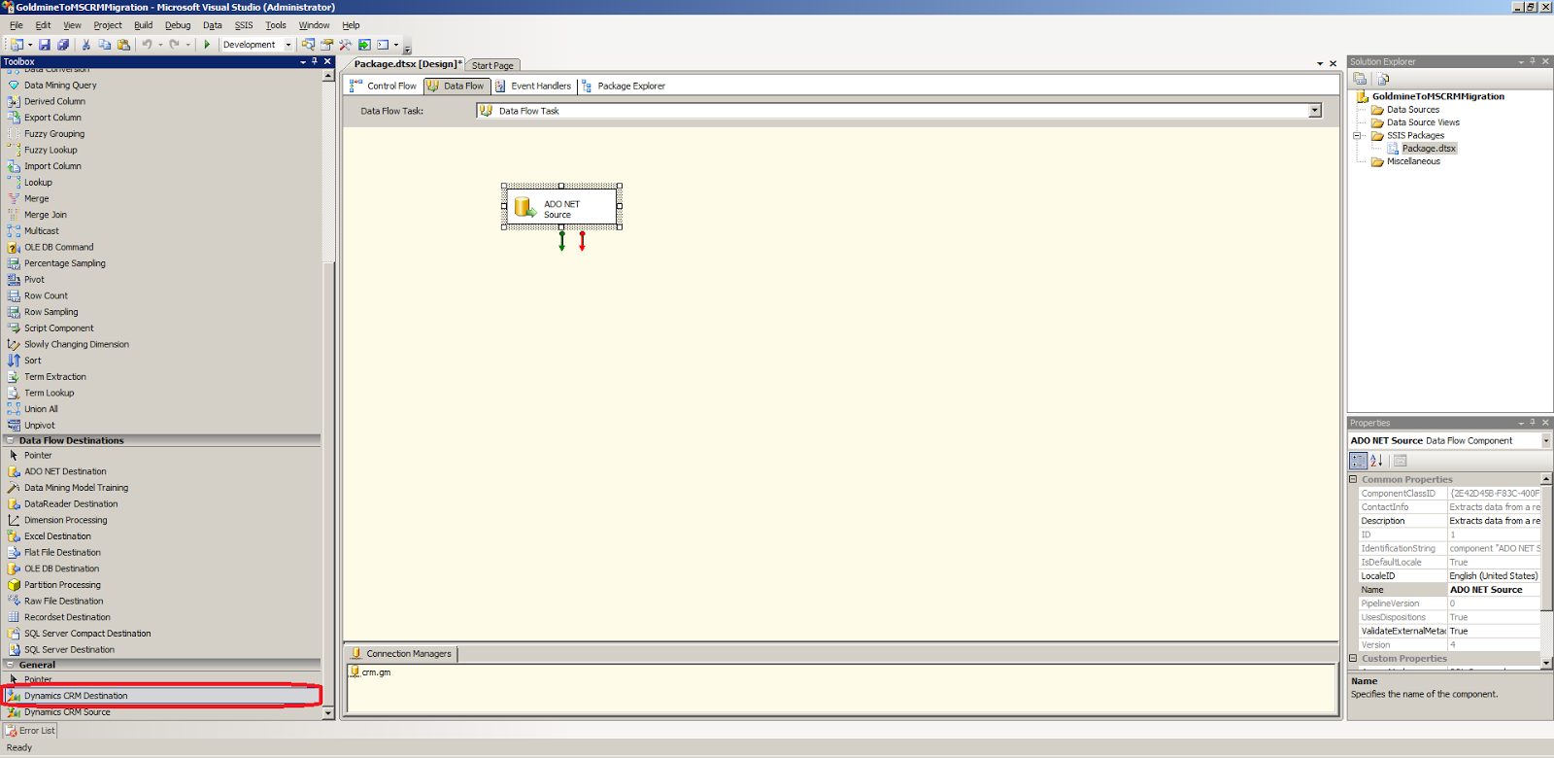Pin the Toolbox panel auto-hide
Viewport: 1554px width, 758px height.
pos(315,61)
